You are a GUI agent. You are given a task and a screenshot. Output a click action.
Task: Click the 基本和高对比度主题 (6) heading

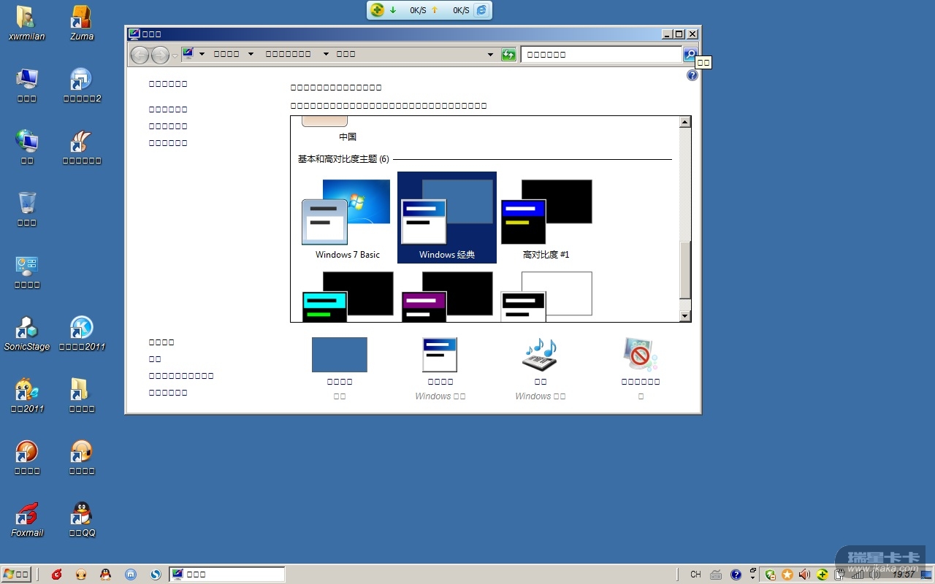pyautogui.click(x=343, y=159)
